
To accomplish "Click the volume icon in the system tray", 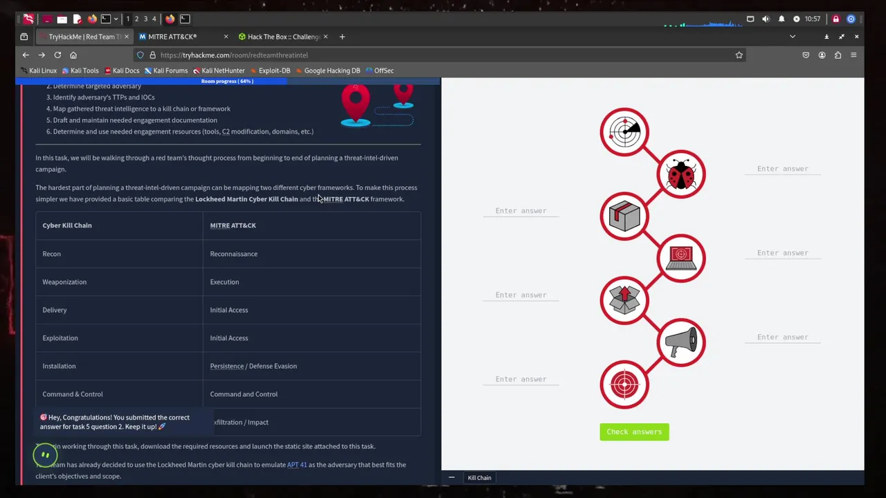I will (x=766, y=19).
